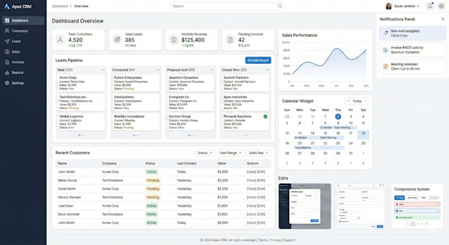Viewport: 449px width, 245px height.
Task: Click John Smith name in first table row
Action: tap(66, 172)
